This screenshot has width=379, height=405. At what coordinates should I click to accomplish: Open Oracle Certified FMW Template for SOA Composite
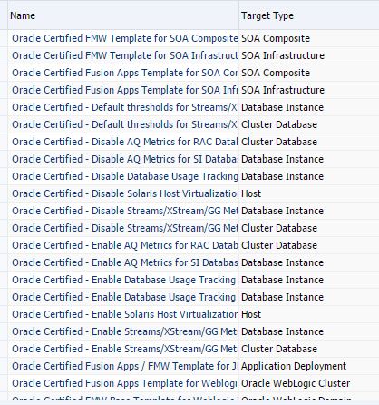pos(125,38)
